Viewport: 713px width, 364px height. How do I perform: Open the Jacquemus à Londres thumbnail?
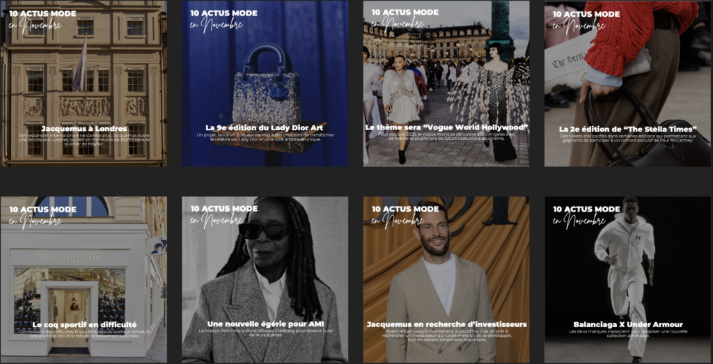[x=84, y=84]
